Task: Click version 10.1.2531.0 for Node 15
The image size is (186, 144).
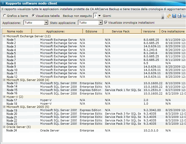Action: [x=152, y=90]
